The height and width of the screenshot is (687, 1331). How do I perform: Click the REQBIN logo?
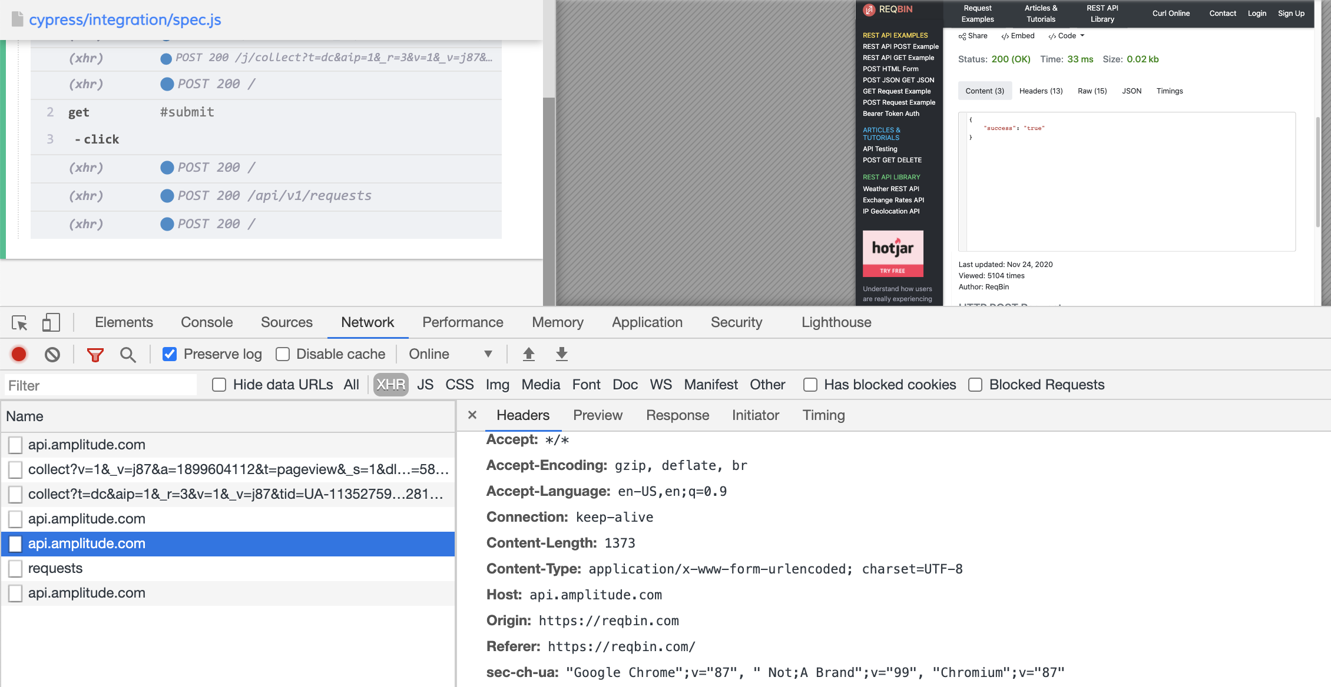[x=888, y=9]
